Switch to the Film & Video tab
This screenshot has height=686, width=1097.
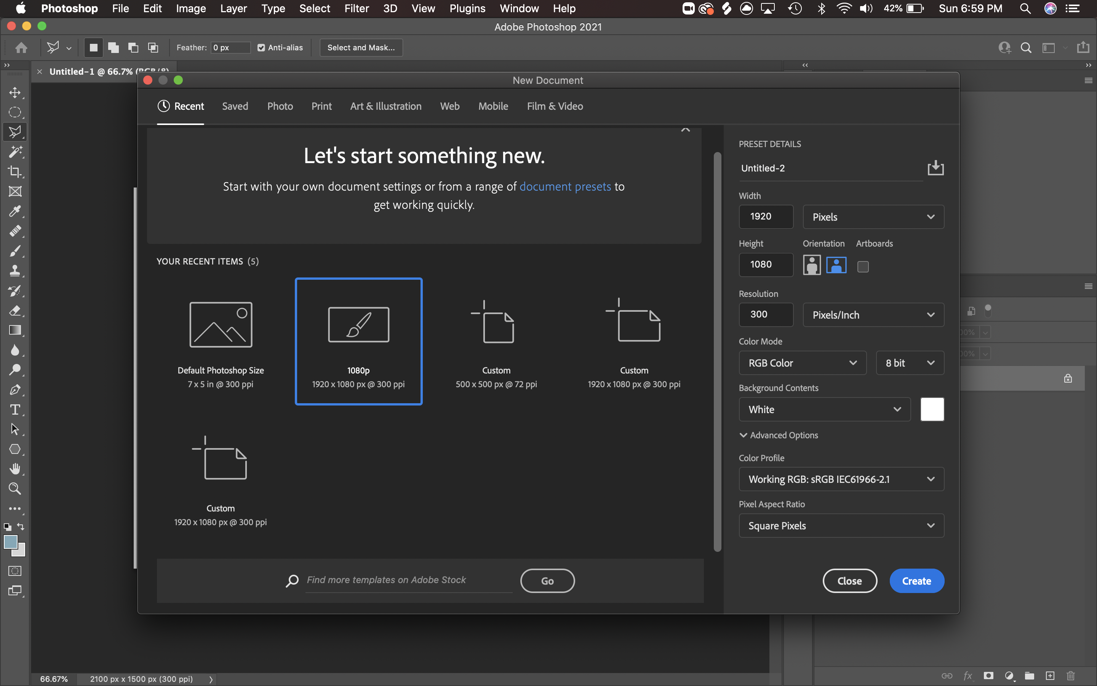pos(555,106)
